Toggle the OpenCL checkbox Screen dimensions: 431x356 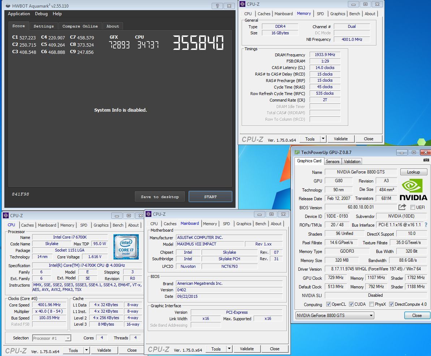tap(328, 304)
